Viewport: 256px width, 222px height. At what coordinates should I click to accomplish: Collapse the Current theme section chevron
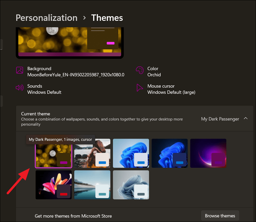(246, 119)
